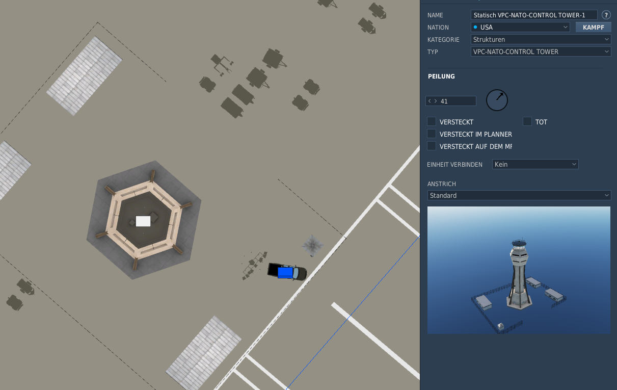Enable VERSTECKT IM PLANNER checkbox
Image resolution: width=617 pixels, height=390 pixels.
click(432, 134)
